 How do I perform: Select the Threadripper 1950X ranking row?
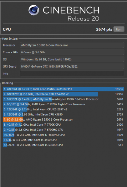[63, 99]
